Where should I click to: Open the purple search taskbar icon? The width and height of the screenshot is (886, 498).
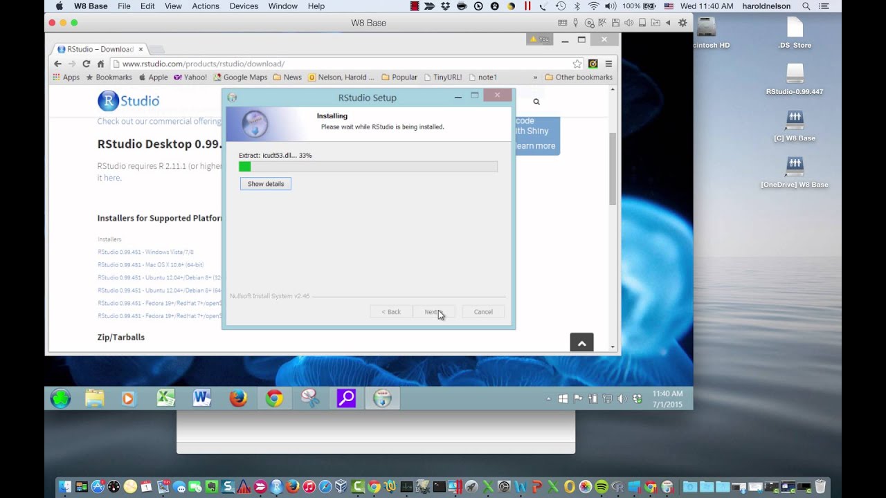click(x=346, y=398)
